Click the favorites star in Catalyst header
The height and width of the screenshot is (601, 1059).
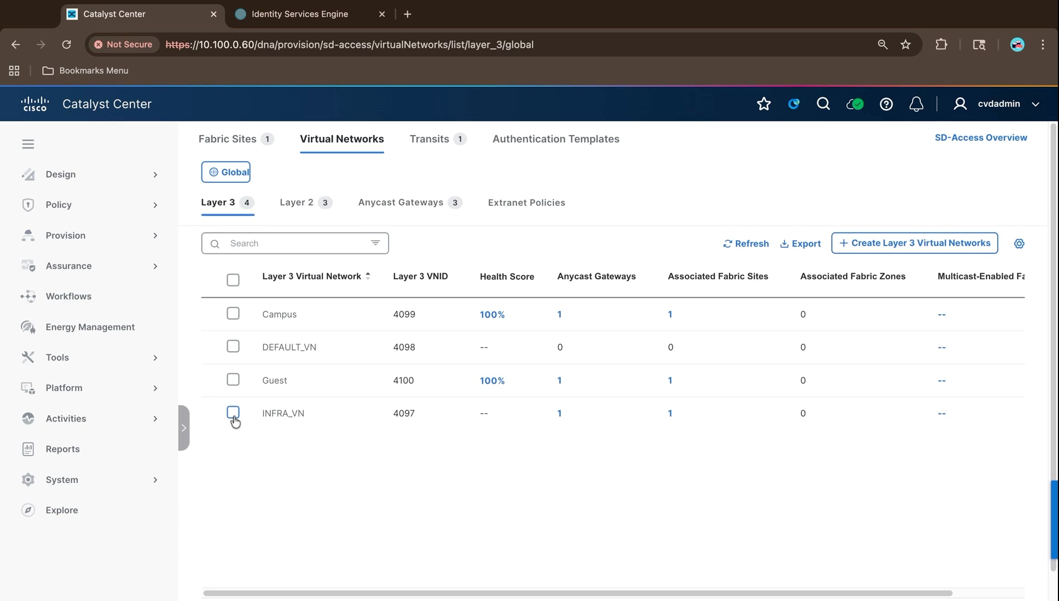point(764,104)
